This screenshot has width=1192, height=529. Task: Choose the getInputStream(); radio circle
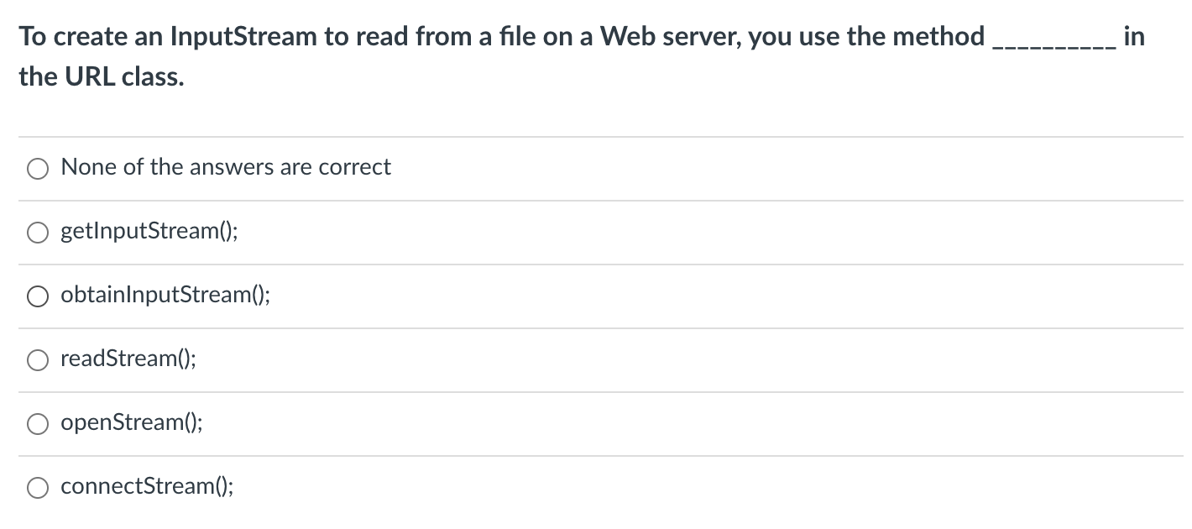pos(39,233)
